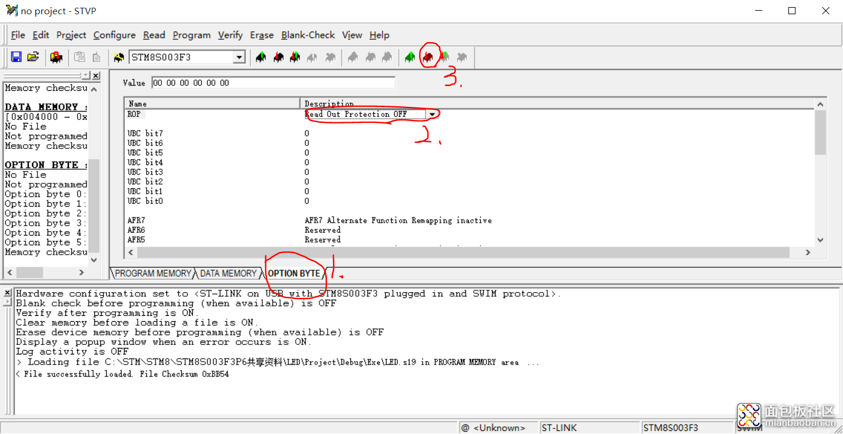Click 'Option byte 5:' line in left panel
843x434 pixels.
(x=46, y=242)
